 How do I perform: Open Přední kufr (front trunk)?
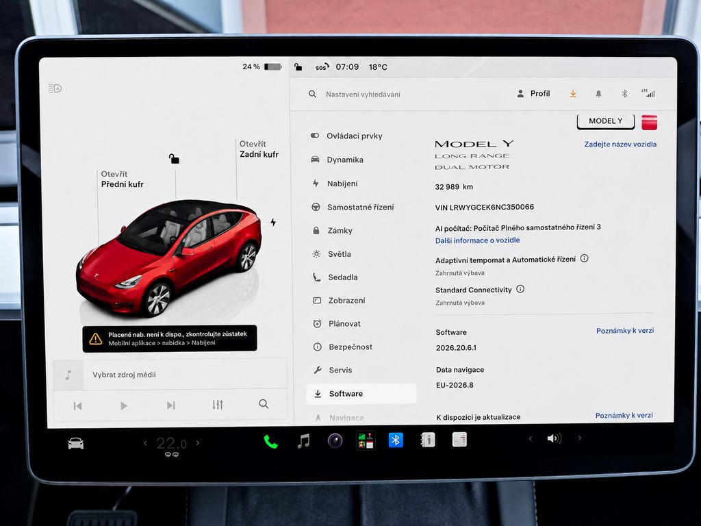tap(122, 179)
